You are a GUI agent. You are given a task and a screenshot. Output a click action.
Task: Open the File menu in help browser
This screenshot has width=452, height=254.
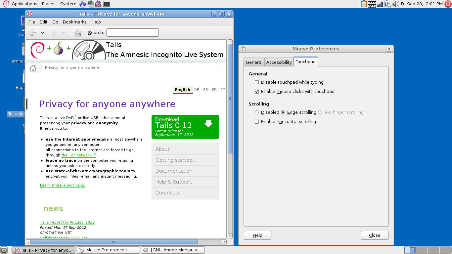point(32,22)
